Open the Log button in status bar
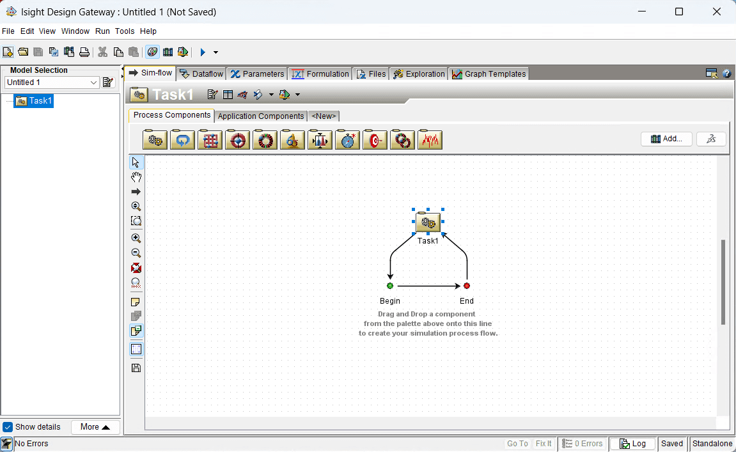The width and height of the screenshot is (736, 452). 632,444
